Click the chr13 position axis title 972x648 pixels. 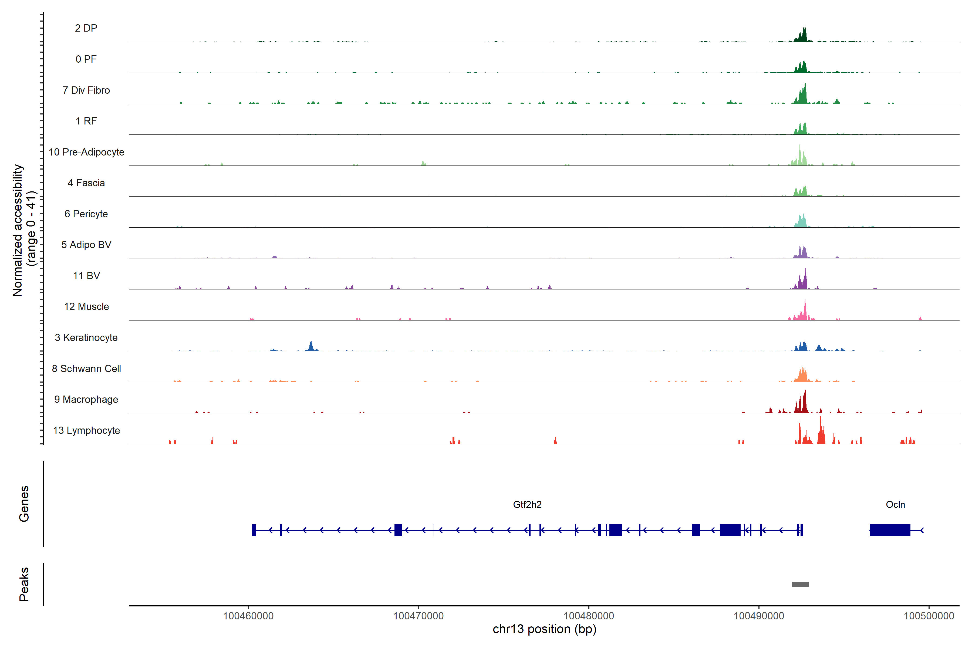pos(544,629)
